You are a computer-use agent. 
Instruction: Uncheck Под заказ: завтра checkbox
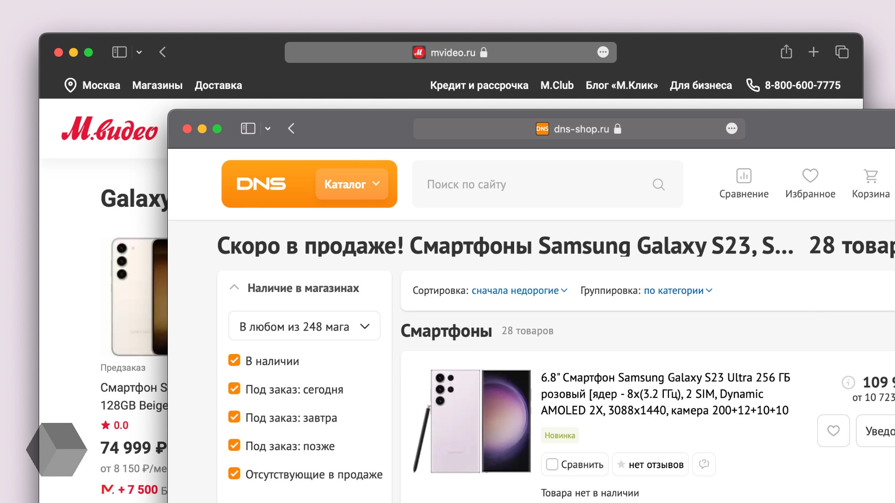[234, 417]
